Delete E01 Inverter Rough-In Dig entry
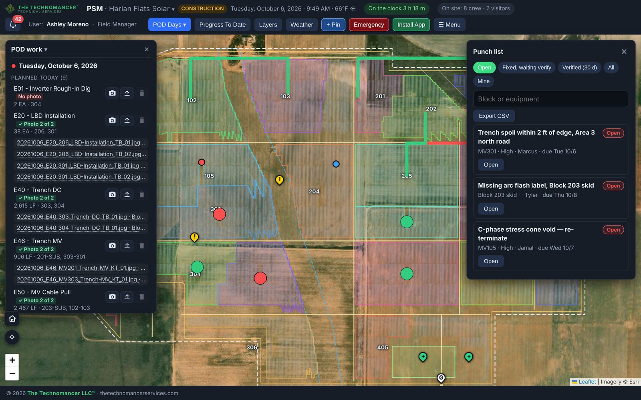The image size is (641, 400). [x=141, y=93]
